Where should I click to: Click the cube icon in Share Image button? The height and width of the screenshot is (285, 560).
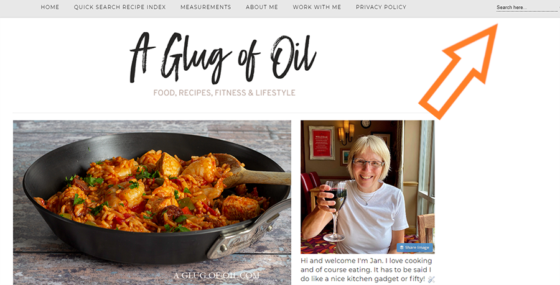pos(401,248)
